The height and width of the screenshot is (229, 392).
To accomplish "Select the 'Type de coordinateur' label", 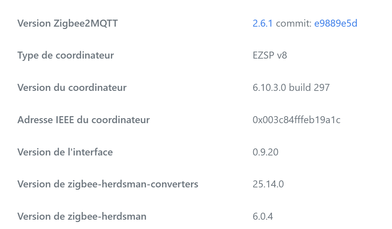I will 66,55.
